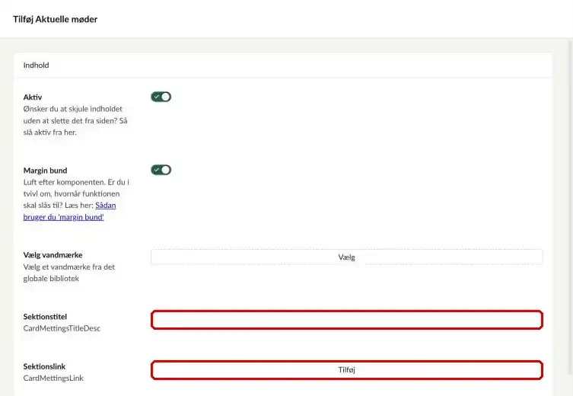Click Tilføj to add a Sektionslink
The image size is (573, 396).
click(x=346, y=370)
